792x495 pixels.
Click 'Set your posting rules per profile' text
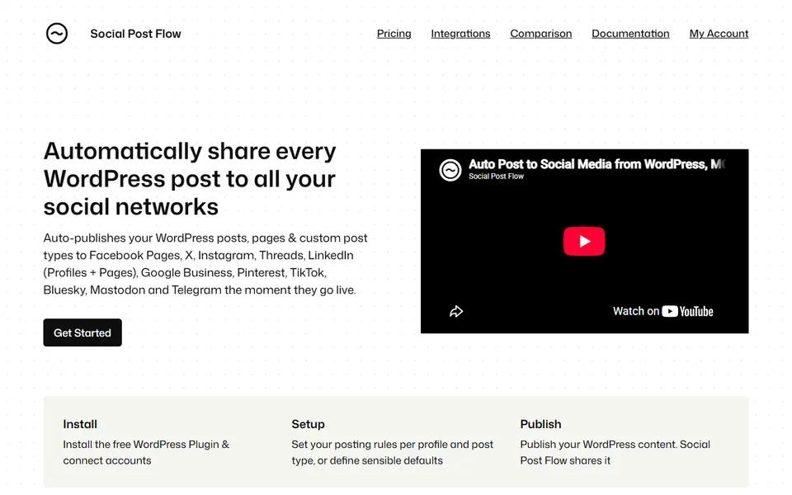tap(393, 453)
